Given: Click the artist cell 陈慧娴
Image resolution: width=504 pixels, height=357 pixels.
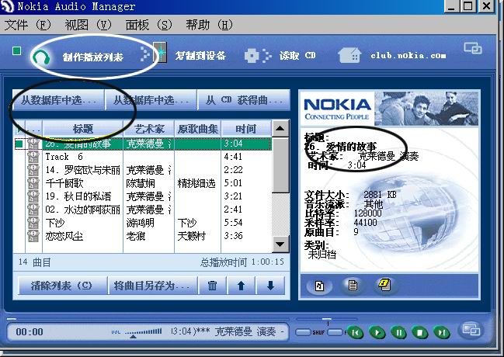Looking at the screenshot, I should (x=141, y=183).
